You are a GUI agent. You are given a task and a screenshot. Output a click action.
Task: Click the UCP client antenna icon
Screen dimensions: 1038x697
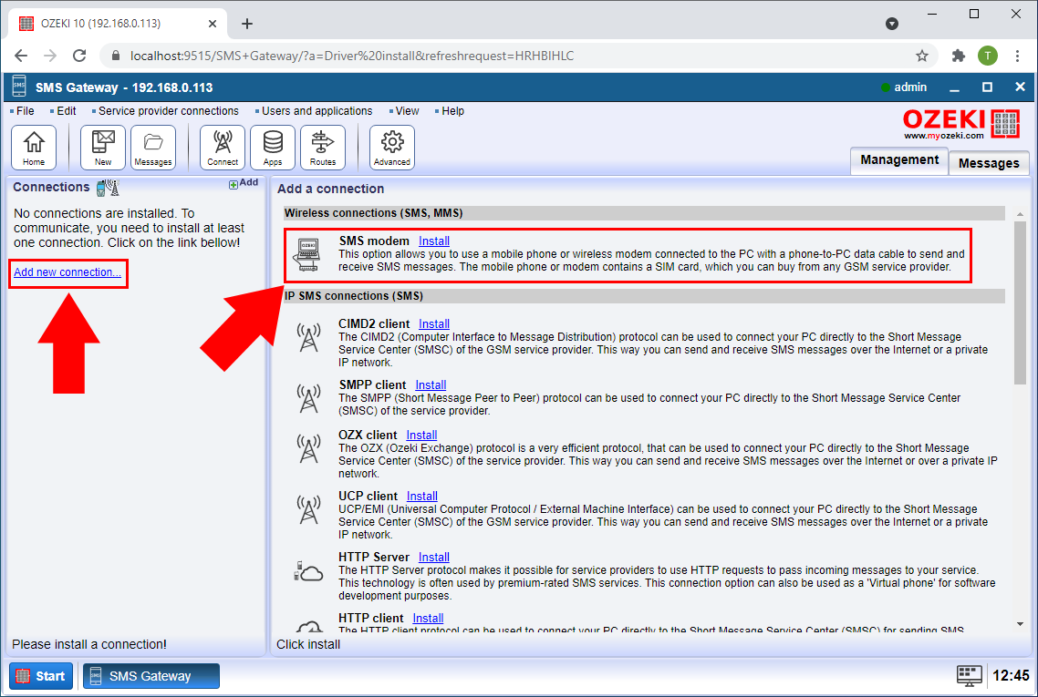point(308,509)
